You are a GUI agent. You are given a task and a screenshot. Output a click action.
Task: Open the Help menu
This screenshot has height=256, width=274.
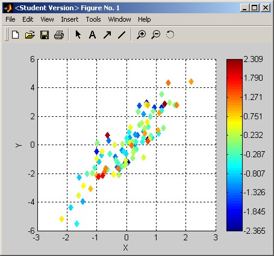[144, 19]
